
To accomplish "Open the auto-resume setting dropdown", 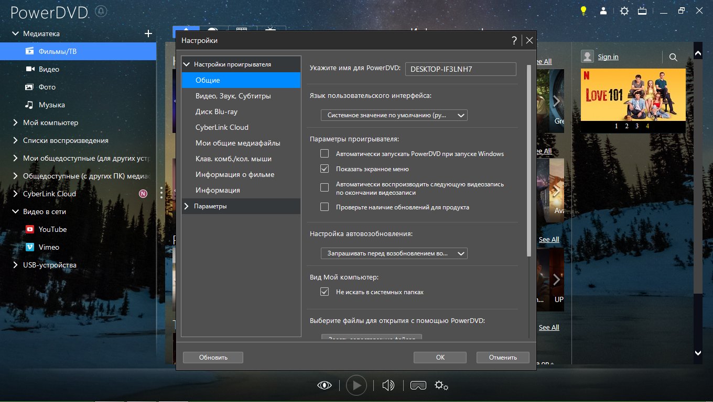I will (x=394, y=253).
